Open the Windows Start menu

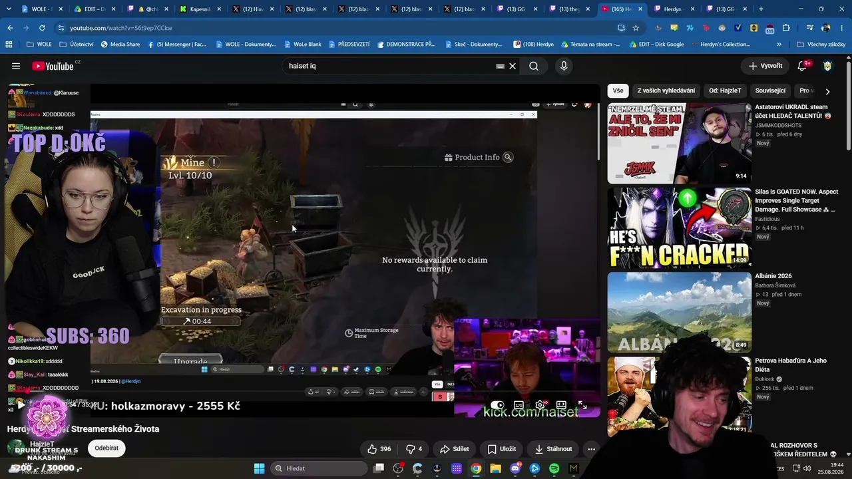point(259,468)
